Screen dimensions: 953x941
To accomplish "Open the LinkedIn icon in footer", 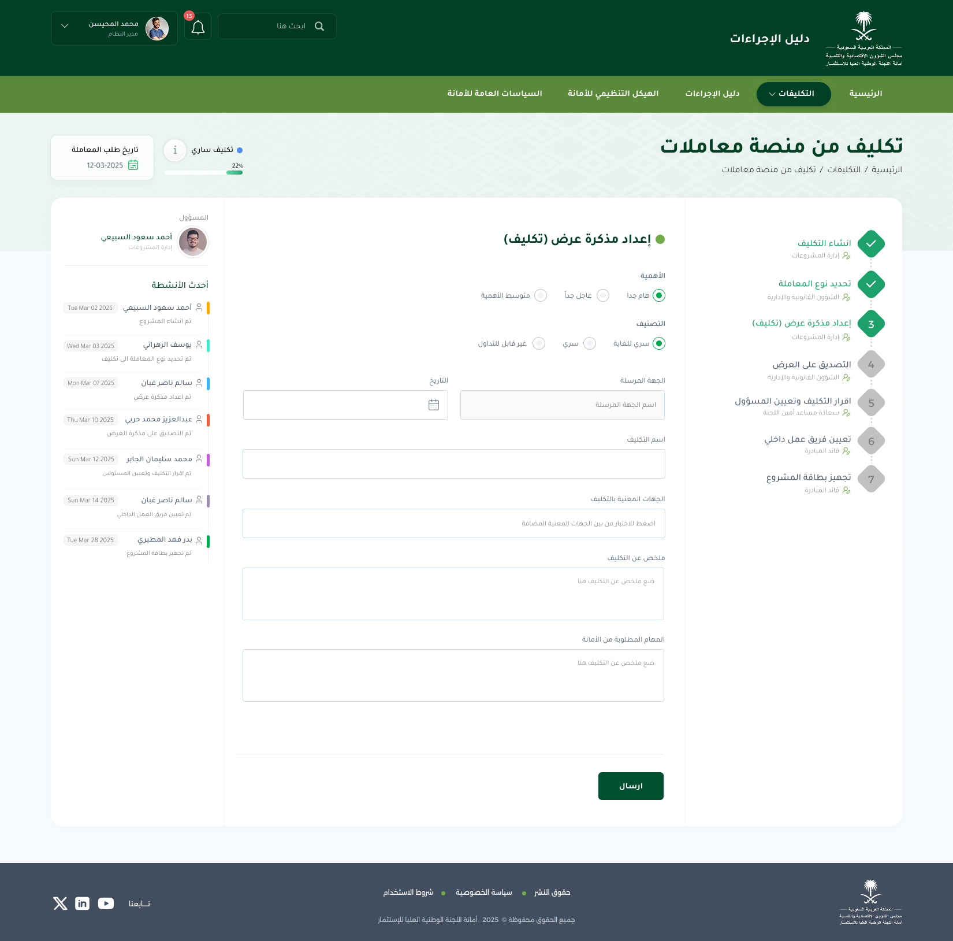I will (x=83, y=903).
